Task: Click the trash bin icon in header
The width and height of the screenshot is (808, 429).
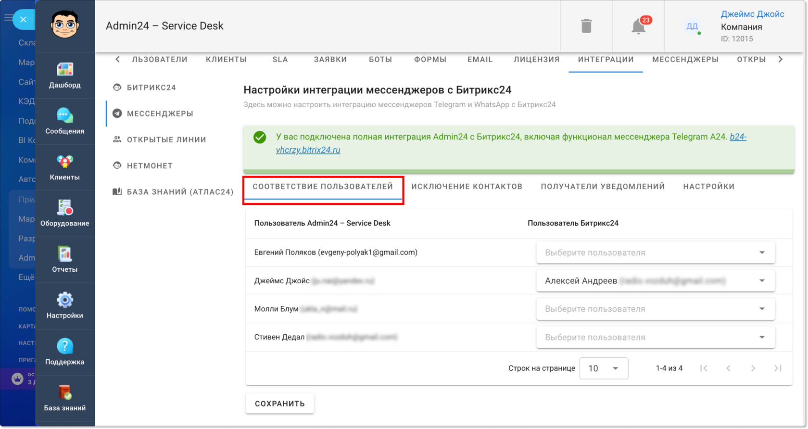Action: coord(586,26)
